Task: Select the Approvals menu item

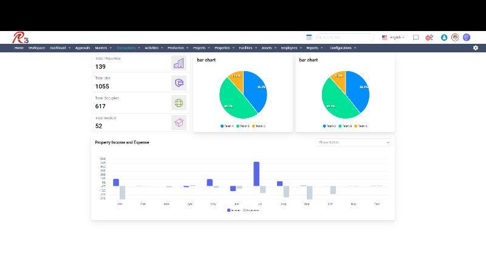Action: pos(83,47)
